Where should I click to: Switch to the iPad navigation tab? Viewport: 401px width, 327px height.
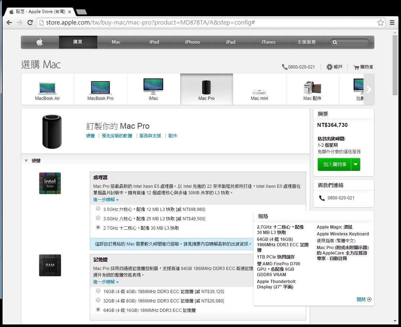coord(231,42)
